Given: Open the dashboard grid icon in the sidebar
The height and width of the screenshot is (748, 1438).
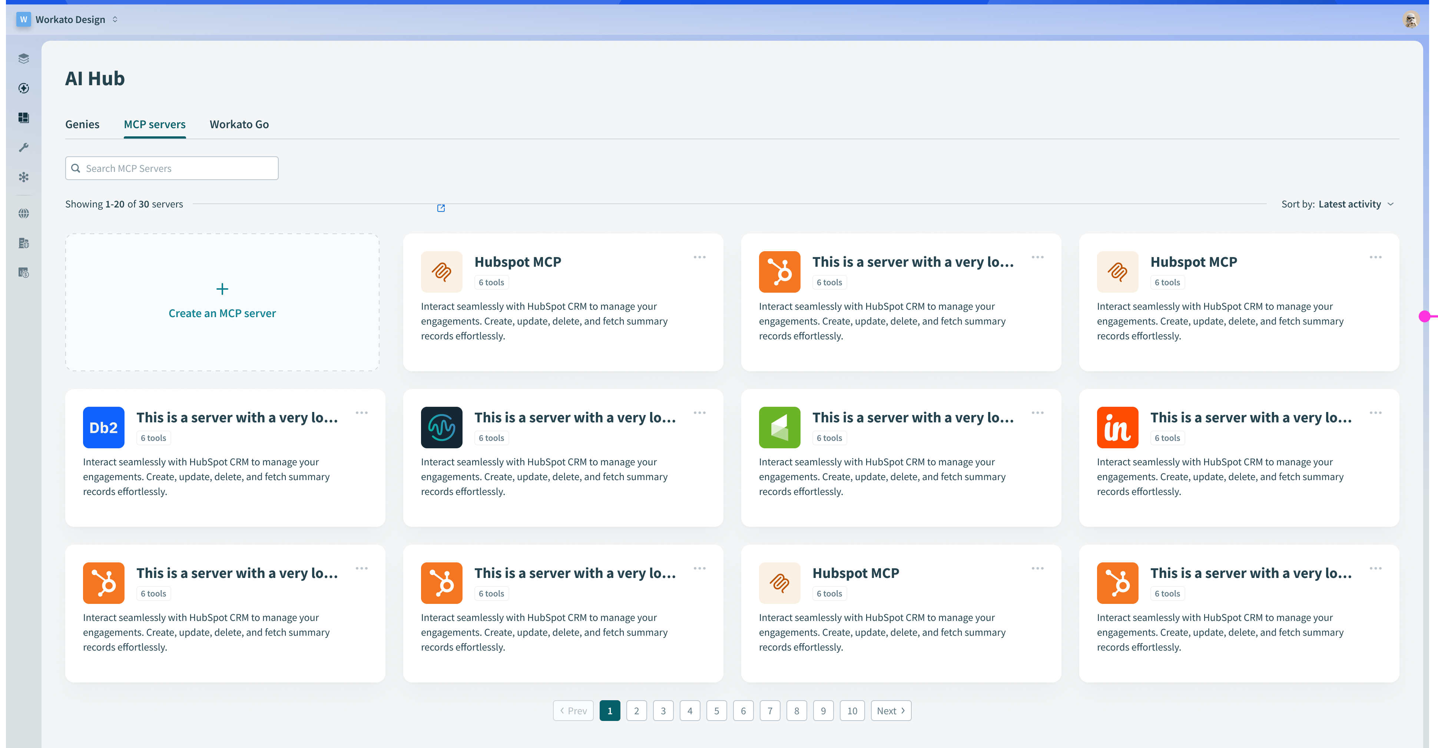Looking at the screenshot, I should (x=23, y=118).
